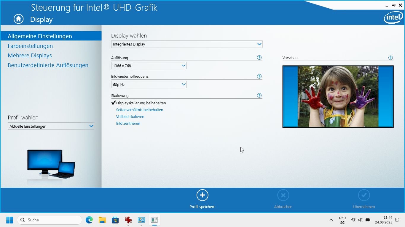Open help for Bildwiederholfrequenz setting
Screen dimensions: 405x227
coord(259,76)
